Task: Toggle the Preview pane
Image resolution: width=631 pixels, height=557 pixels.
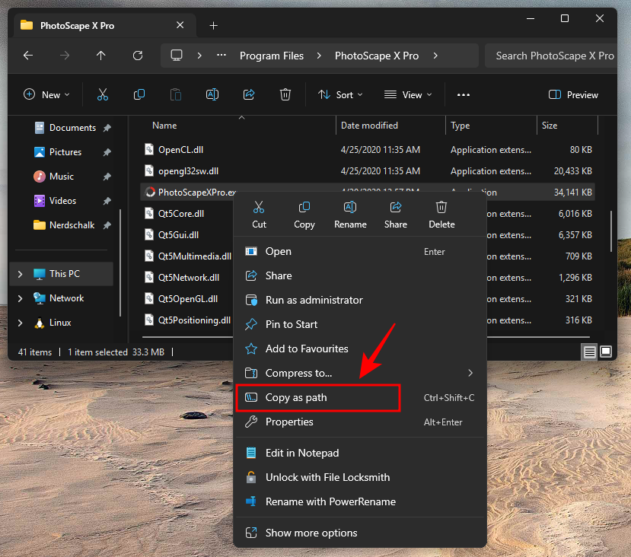Action: pyautogui.click(x=573, y=95)
